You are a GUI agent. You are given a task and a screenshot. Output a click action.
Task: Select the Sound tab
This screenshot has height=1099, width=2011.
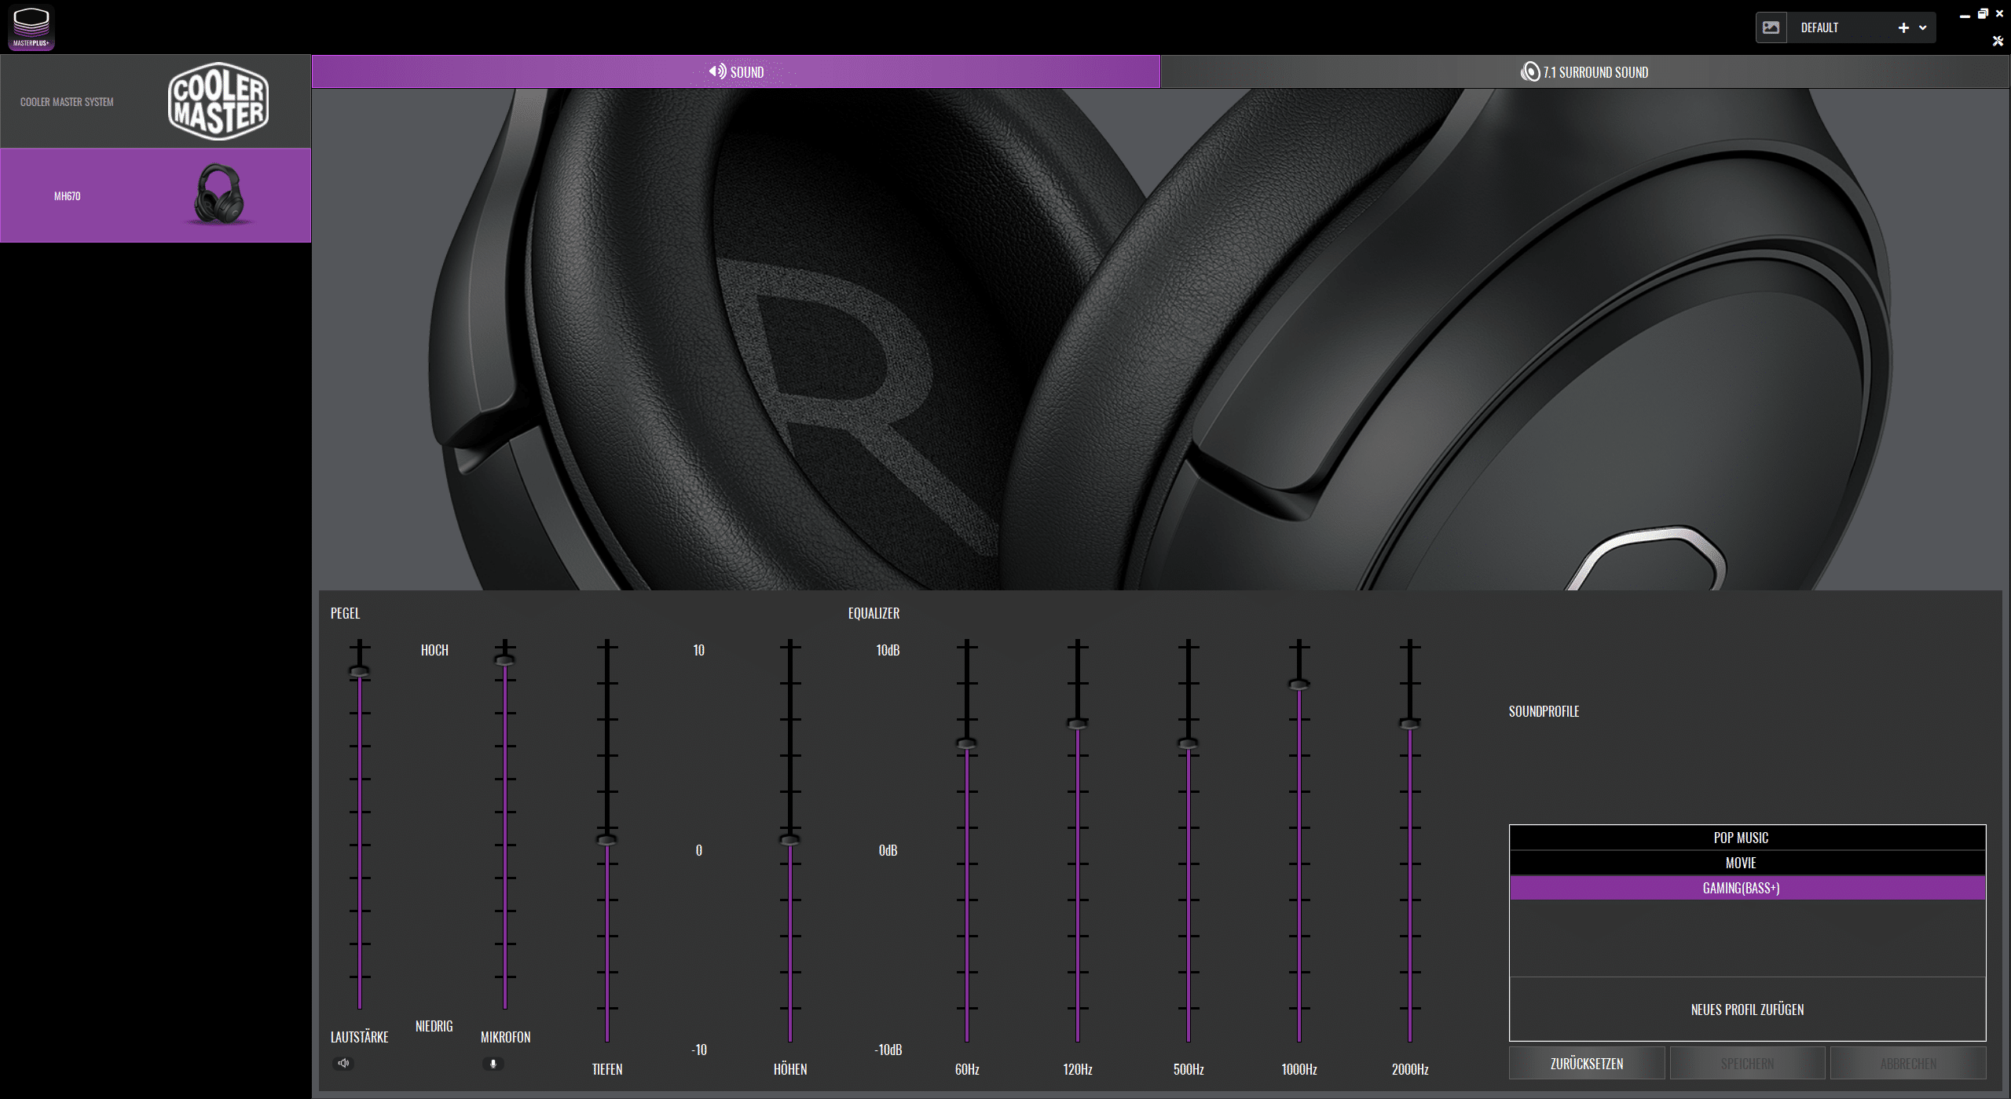click(x=736, y=72)
